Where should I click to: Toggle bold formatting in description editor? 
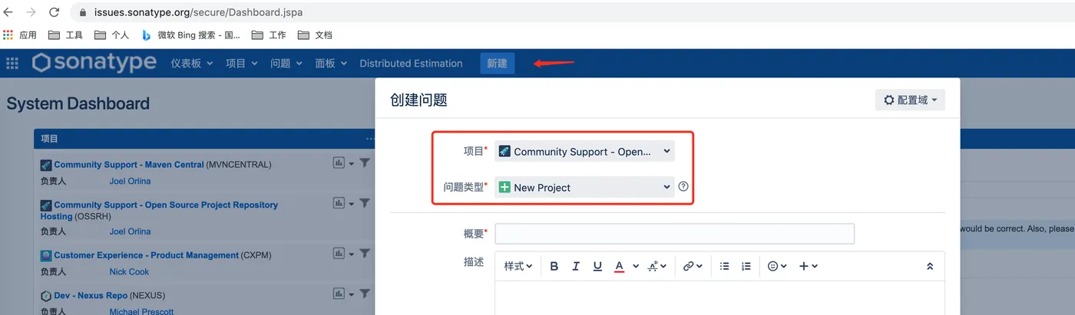point(554,266)
